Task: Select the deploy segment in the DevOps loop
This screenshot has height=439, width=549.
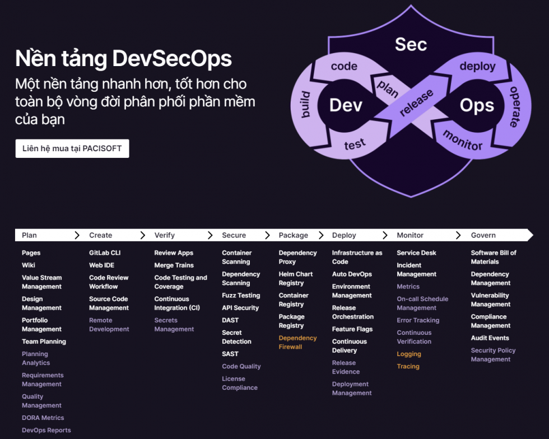Action: click(x=477, y=66)
